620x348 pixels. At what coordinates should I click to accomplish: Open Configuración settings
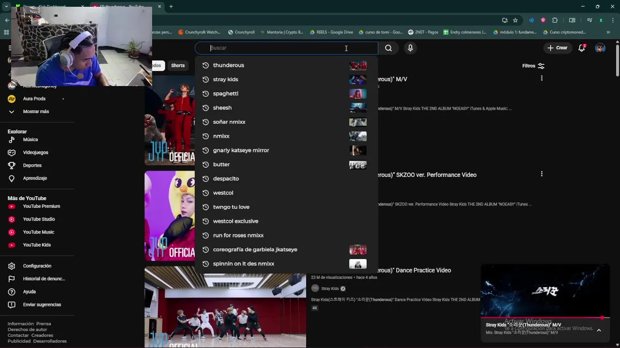click(x=37, y=266)
